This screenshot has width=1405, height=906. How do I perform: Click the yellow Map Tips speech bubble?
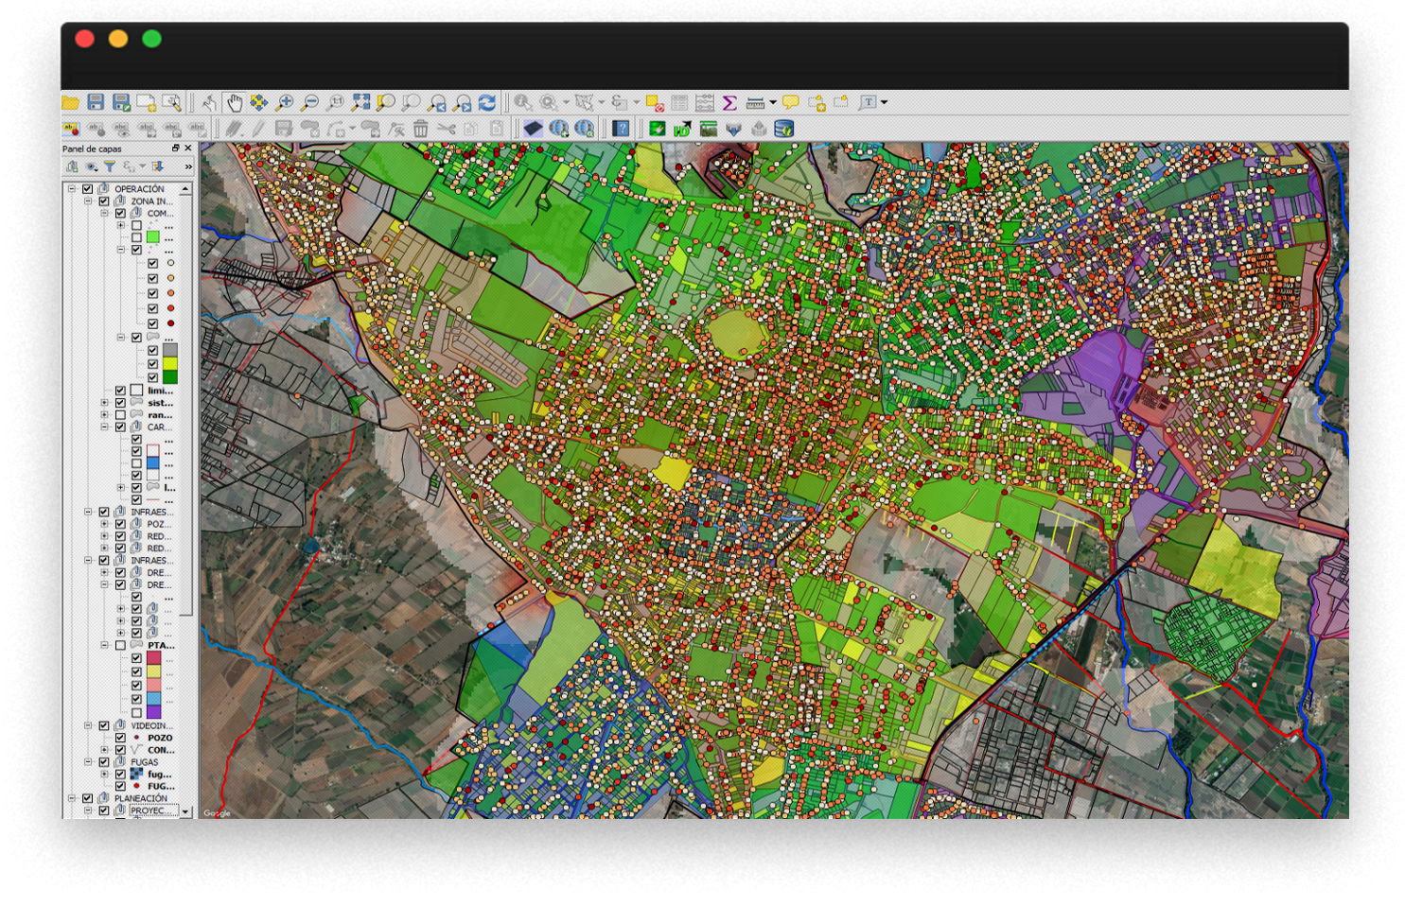(791, 102)
